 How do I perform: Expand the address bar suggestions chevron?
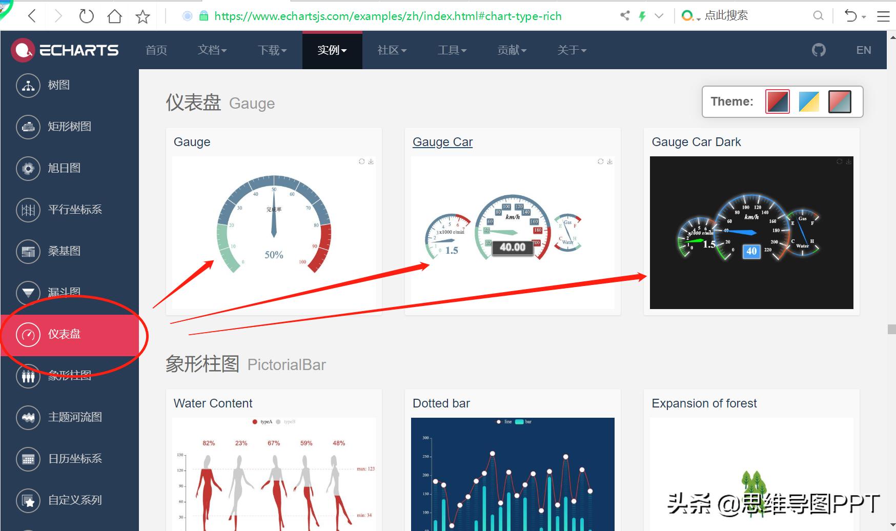[659, 15]
